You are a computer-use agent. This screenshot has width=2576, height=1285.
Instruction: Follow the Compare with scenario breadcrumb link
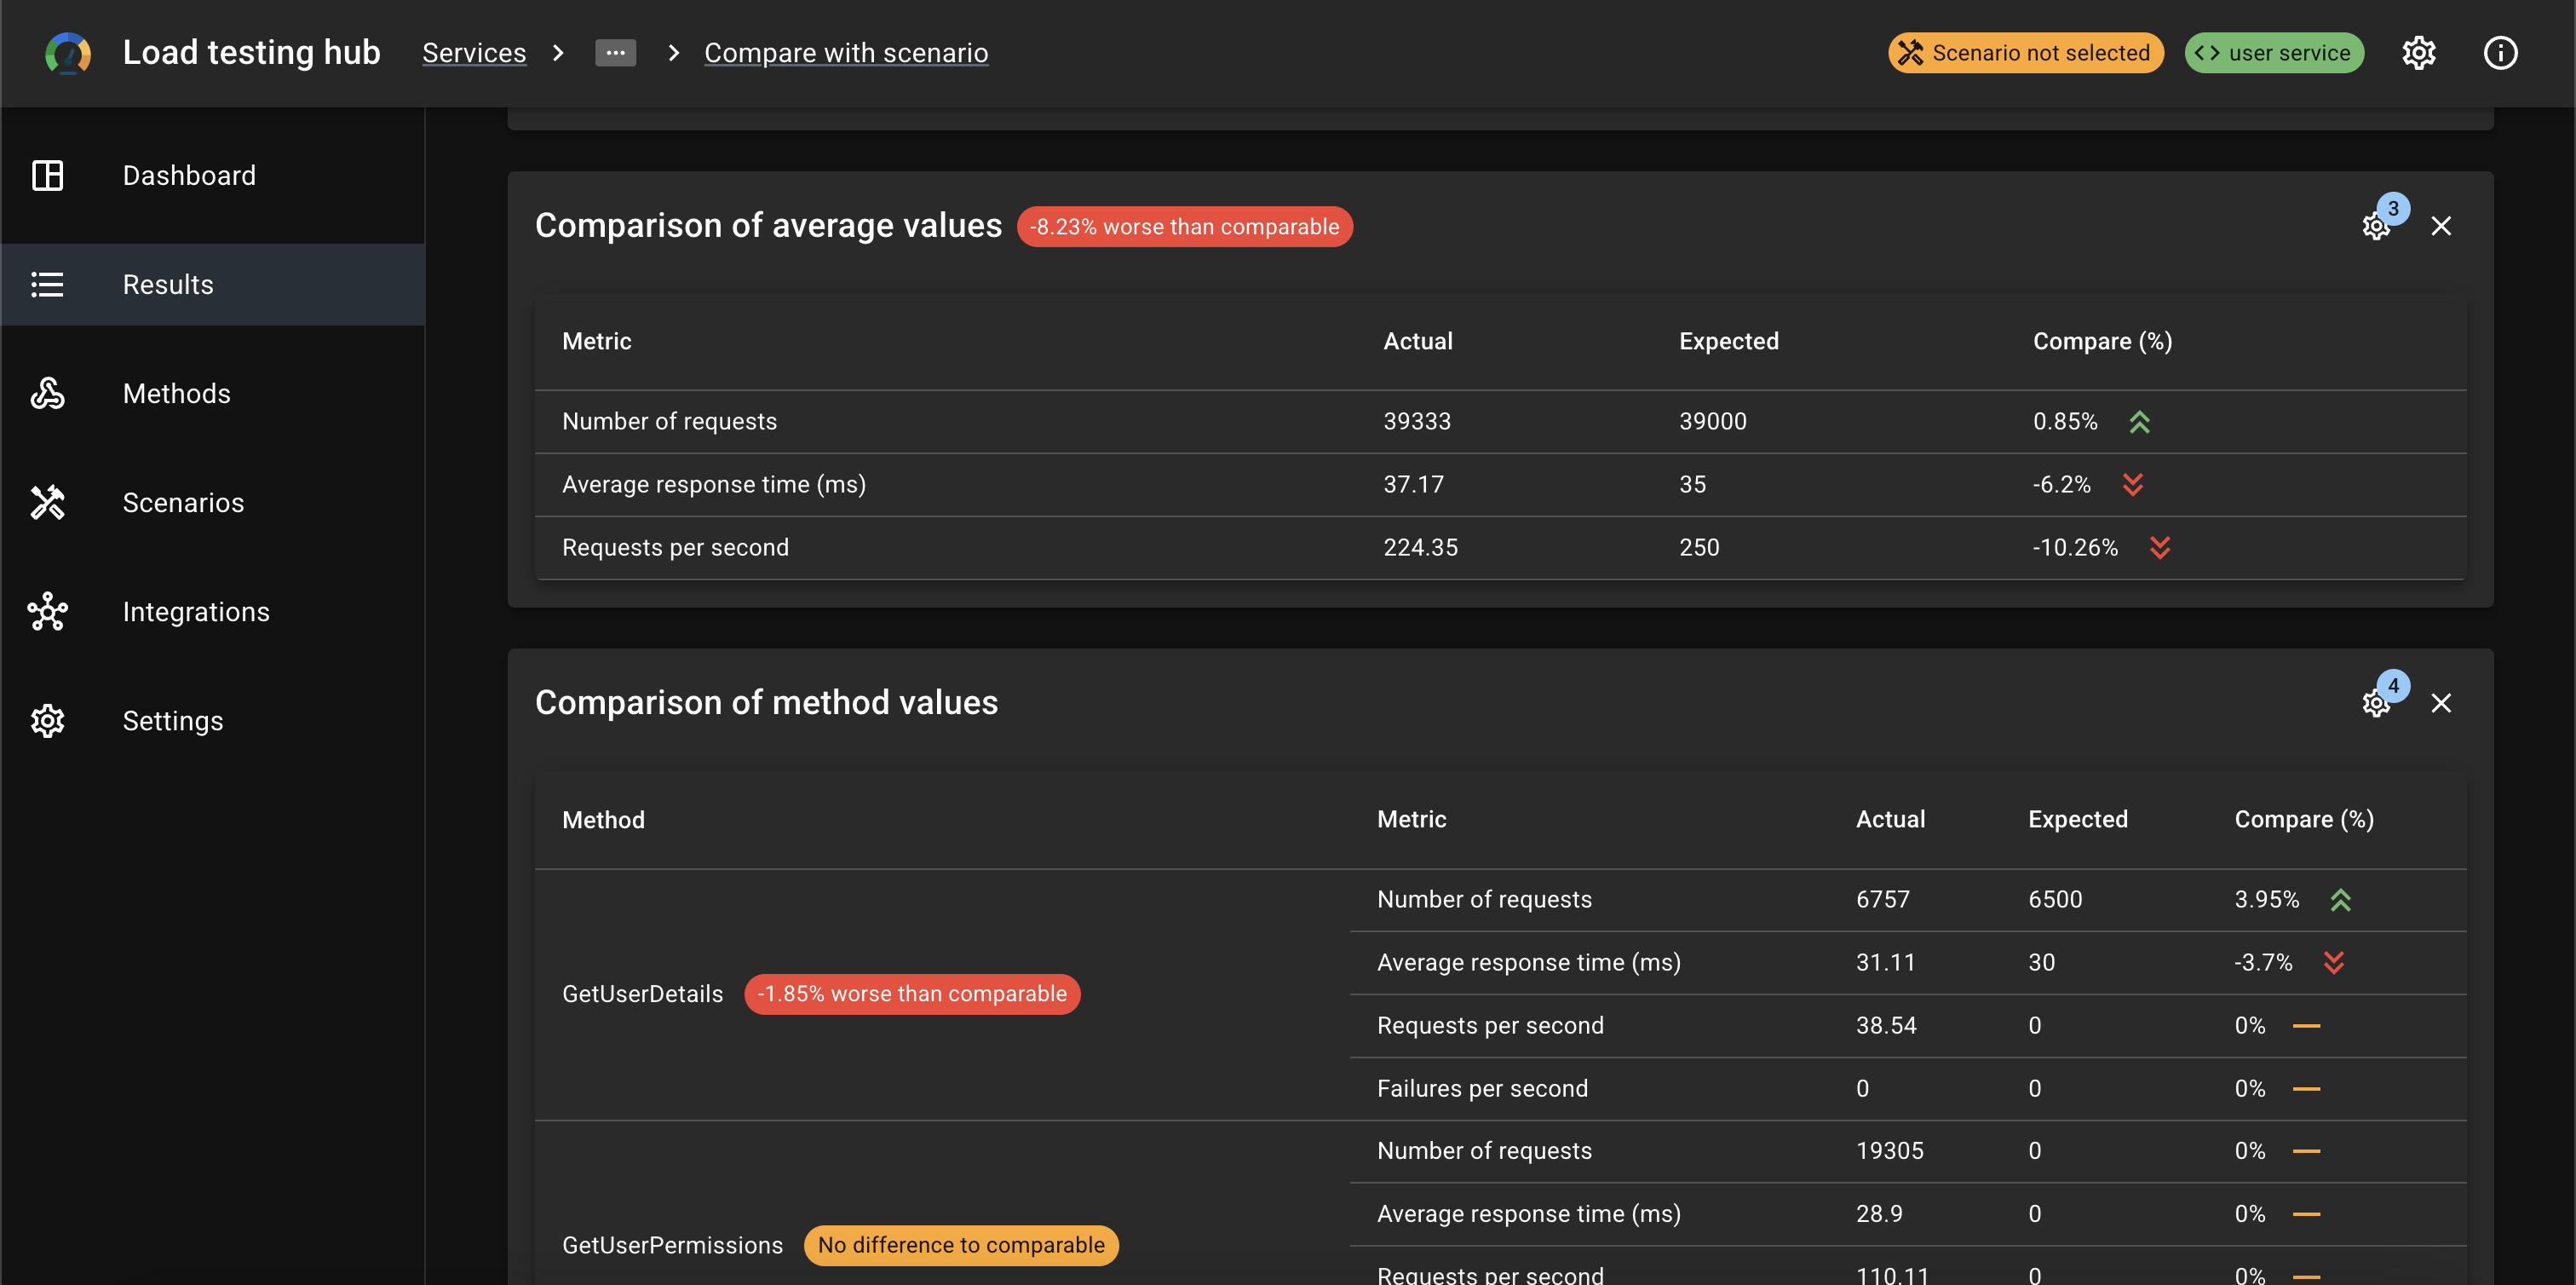point(846,53)
